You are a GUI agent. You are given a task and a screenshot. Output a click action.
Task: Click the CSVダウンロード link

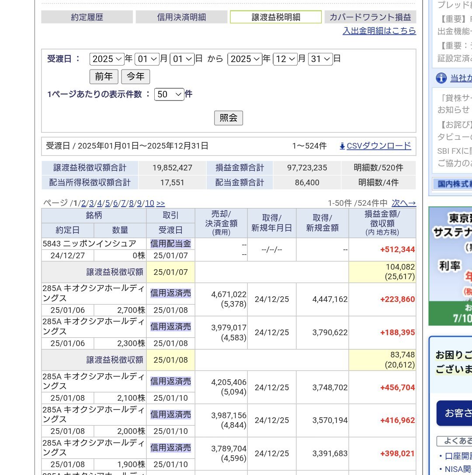click(378, 146)
